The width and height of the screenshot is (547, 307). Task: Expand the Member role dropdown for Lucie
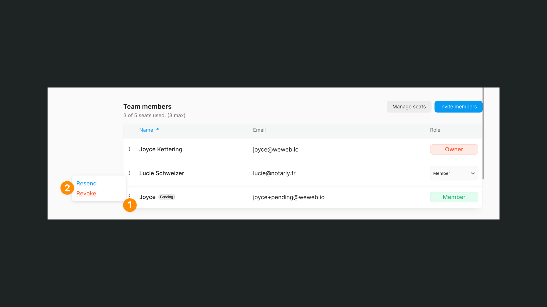(x=454, y=173)
